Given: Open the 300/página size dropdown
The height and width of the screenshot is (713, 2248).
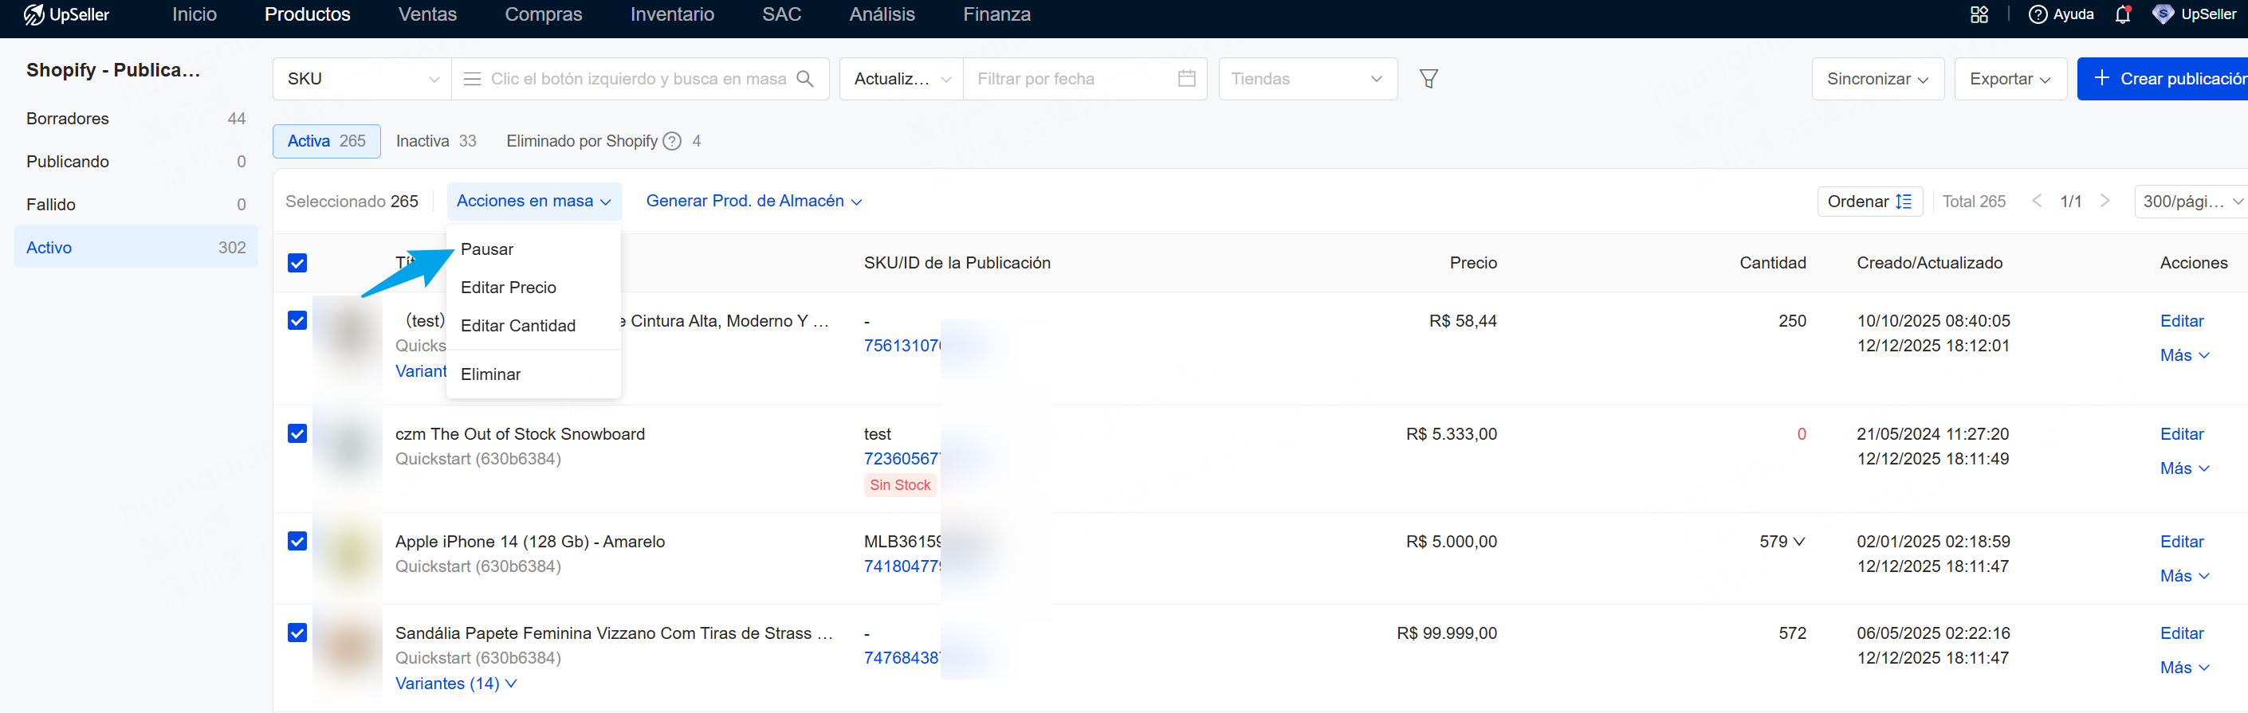Looking at the screenshot, I should coord(2191,202).
